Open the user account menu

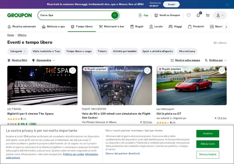(220, 15)
